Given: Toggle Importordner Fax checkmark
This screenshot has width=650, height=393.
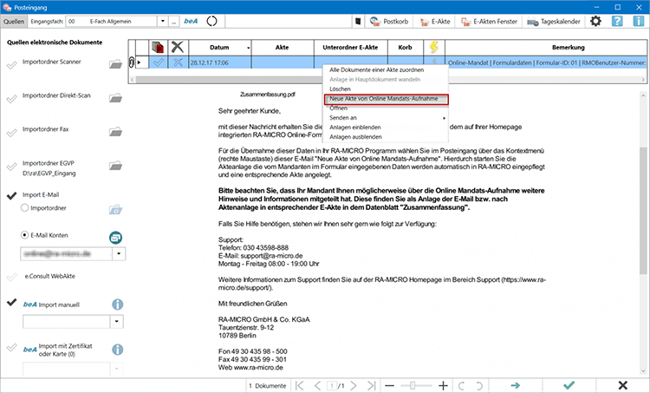Looking at the screenshot, I should coord(11,133).
